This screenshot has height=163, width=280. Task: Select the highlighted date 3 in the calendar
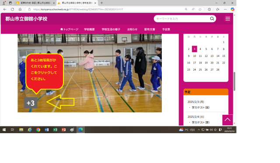[194, 49]
